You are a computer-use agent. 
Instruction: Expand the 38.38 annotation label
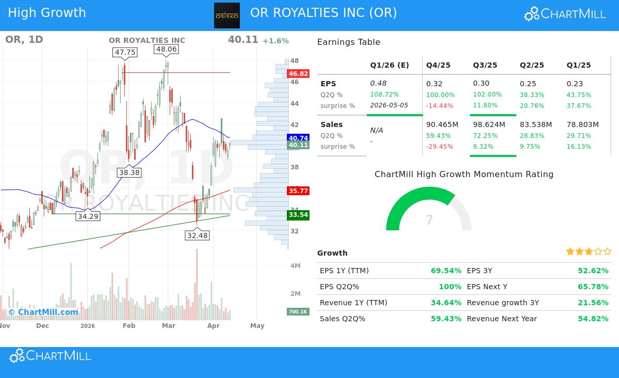pos(131,174)
